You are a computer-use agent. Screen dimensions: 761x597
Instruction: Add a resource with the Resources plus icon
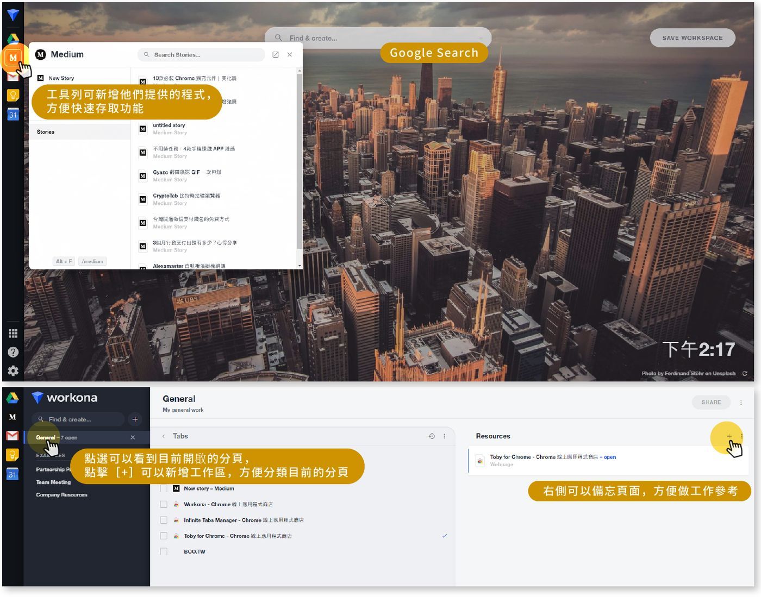(x=729, y=436)
